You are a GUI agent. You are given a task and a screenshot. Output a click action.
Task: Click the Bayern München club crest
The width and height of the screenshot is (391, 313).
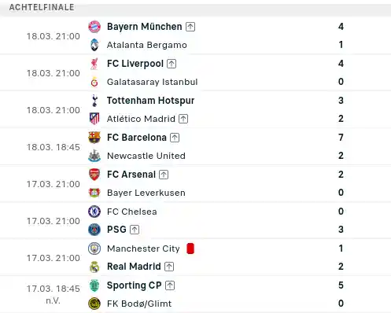(94, 27)
